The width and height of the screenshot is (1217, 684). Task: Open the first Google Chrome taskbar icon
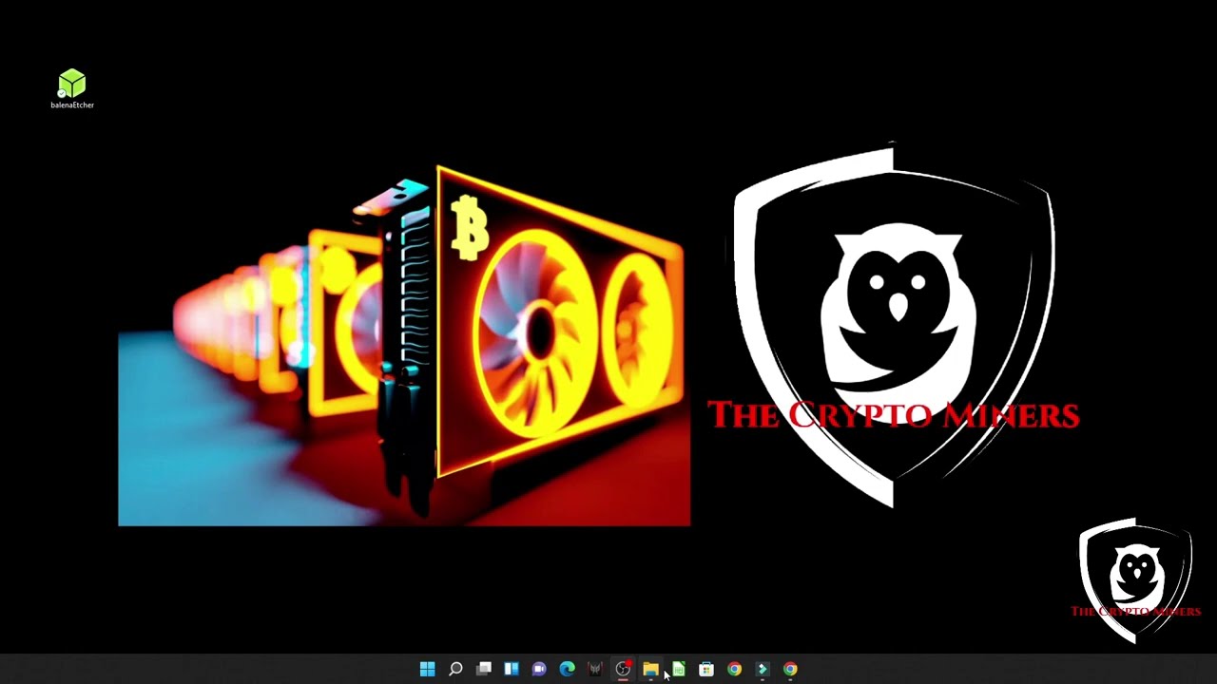point(734,669)
